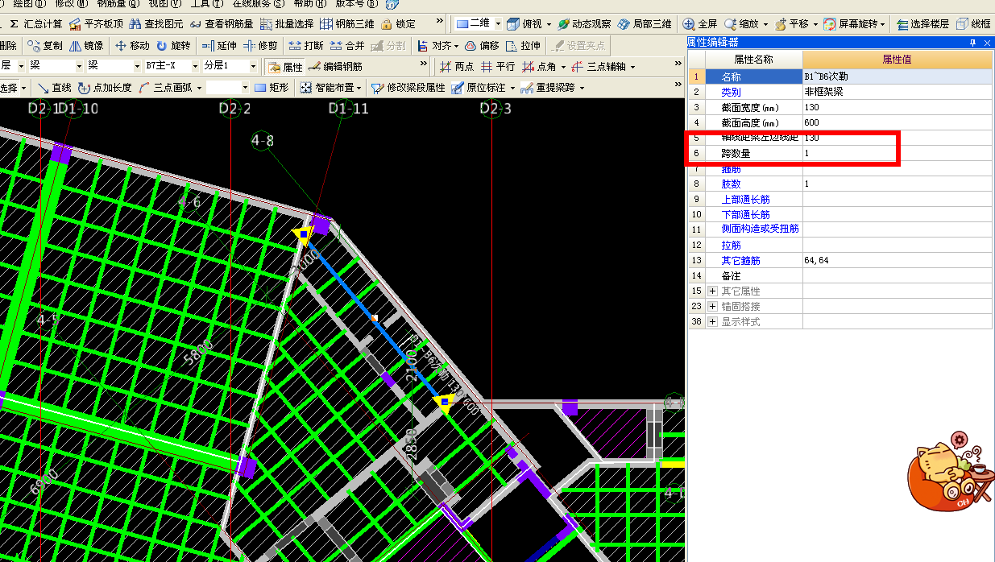Click the 合并 merge tool
995x562 pixels.
click(x=347, y=46)
